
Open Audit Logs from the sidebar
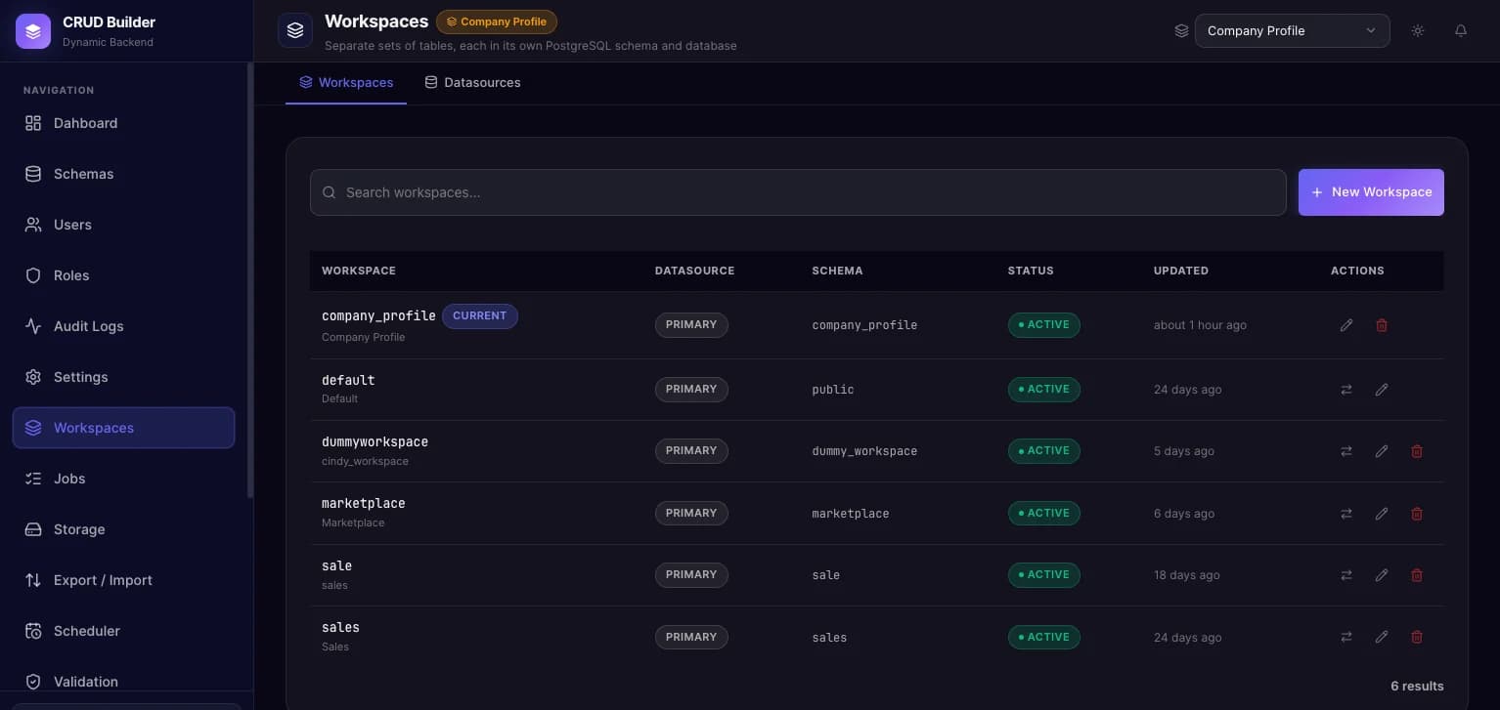pyautogui.click(x=123, y=326)
